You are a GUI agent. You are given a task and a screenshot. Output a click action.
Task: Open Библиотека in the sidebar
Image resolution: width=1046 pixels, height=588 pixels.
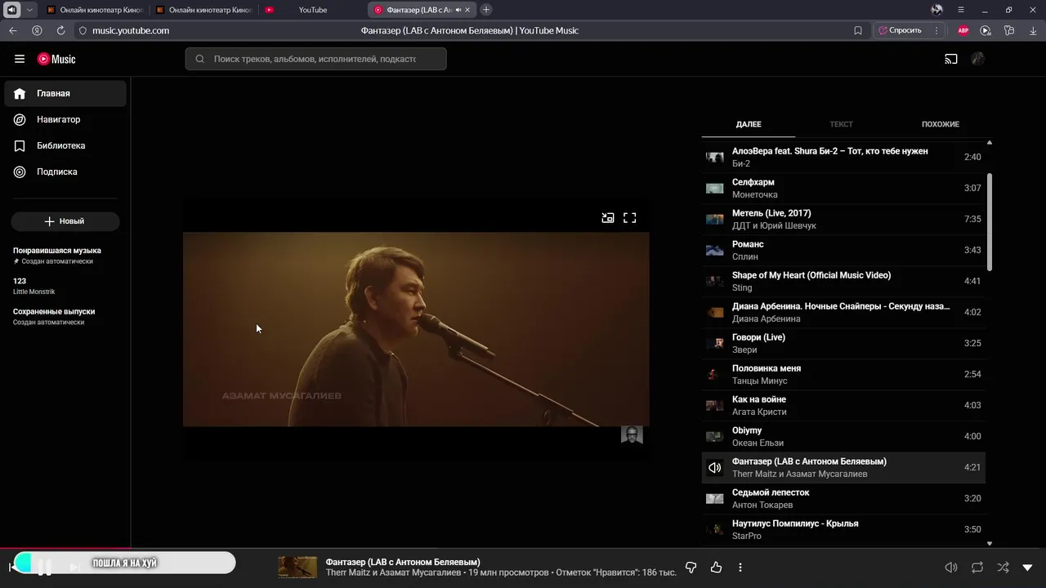[x=65, y=145]
